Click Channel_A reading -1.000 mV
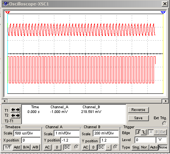The image size is (170, 154). [59, 112]
